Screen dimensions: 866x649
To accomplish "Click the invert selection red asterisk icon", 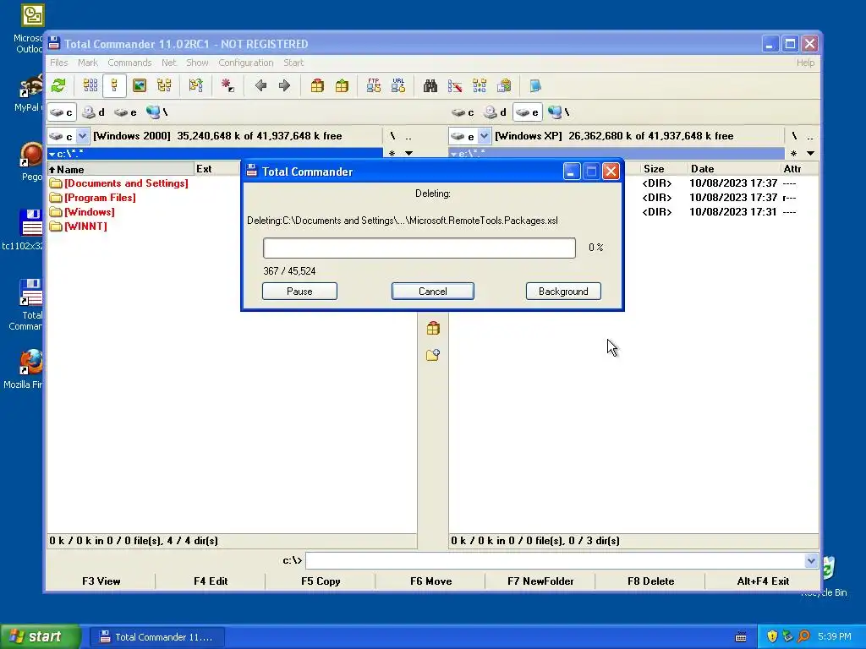I will [x=227, y=85].
